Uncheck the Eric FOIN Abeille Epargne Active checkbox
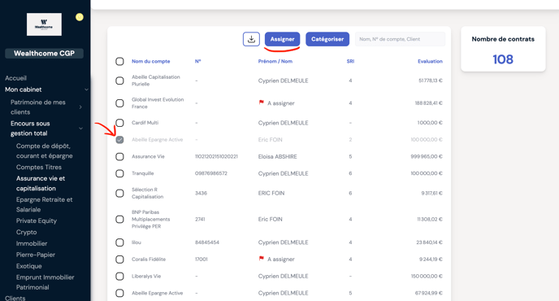The width and height of the screenshot is (559, 301). tap(119, 140)
